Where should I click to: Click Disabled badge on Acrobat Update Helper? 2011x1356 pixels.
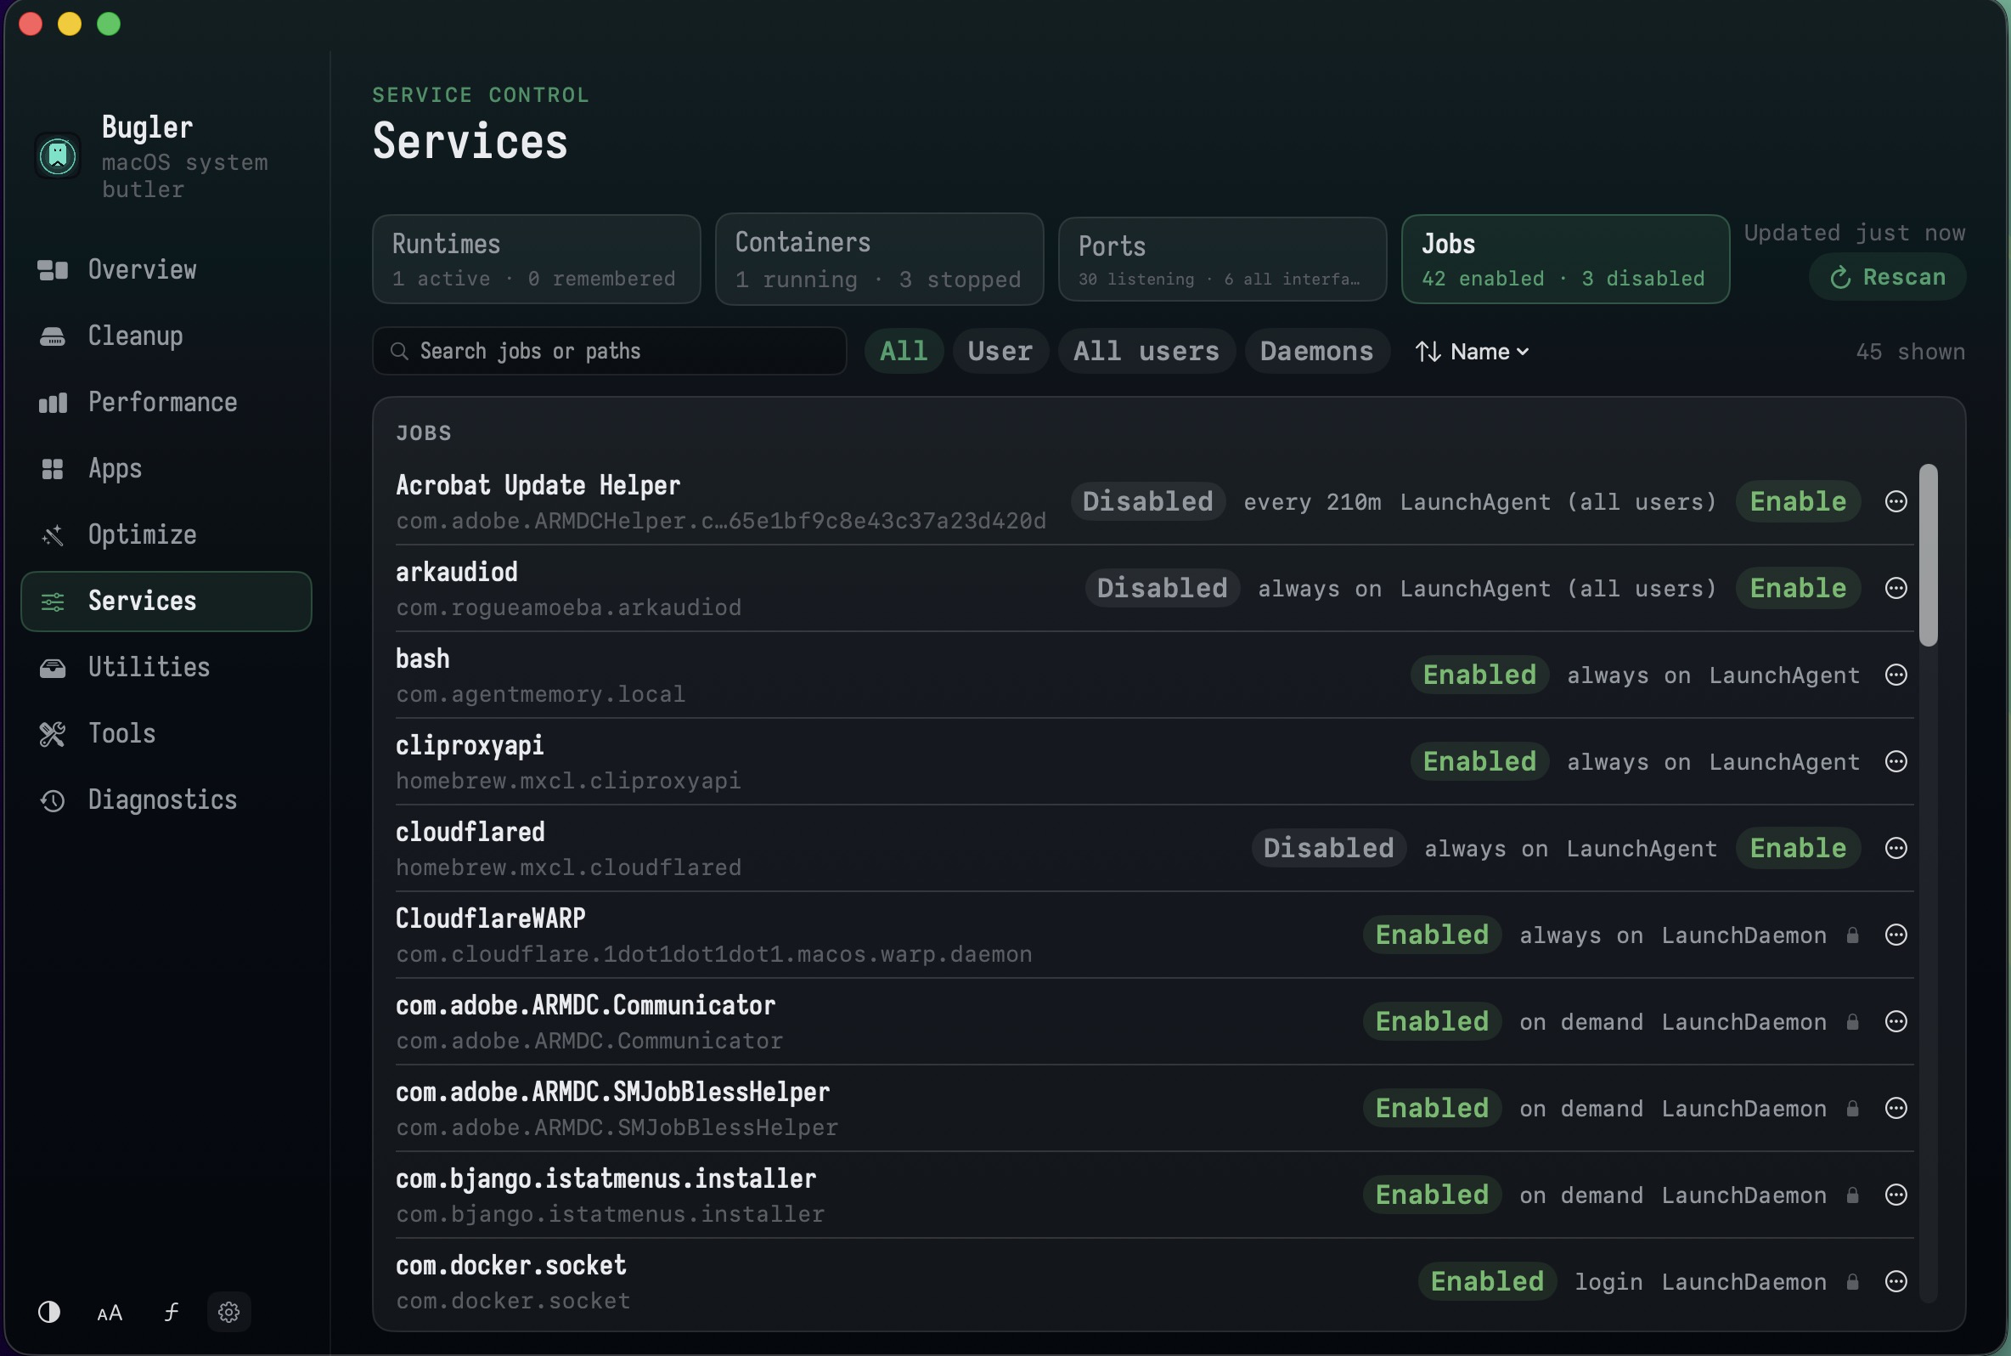1147,501
